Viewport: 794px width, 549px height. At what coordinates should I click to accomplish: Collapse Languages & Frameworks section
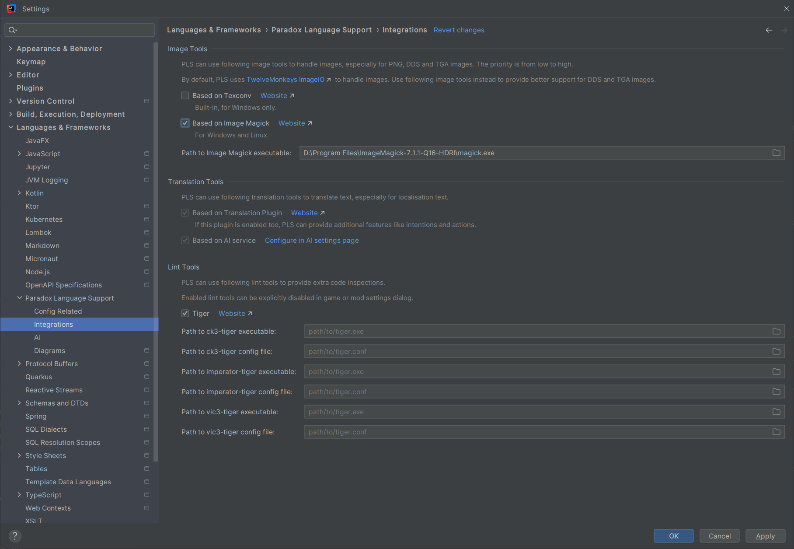click(10, 127)
